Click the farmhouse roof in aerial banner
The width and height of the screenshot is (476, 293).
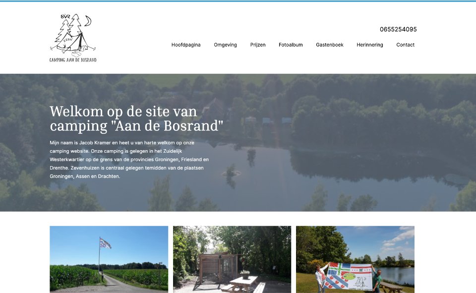click(x=214, y=106)
